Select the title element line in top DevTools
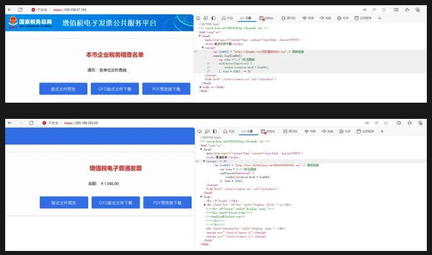The width and height of the screenshot is (432, 255). (x=223, y=44)
